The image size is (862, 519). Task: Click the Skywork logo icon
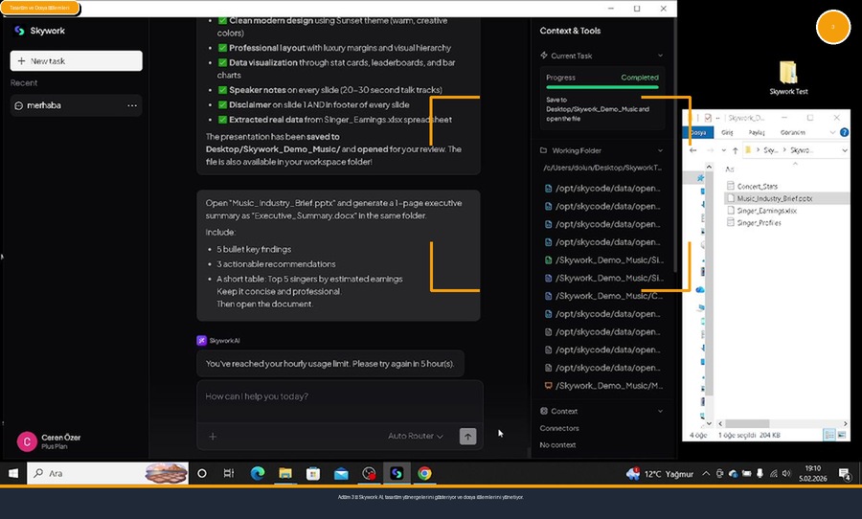pyautogui.click(x=19, y=31)
